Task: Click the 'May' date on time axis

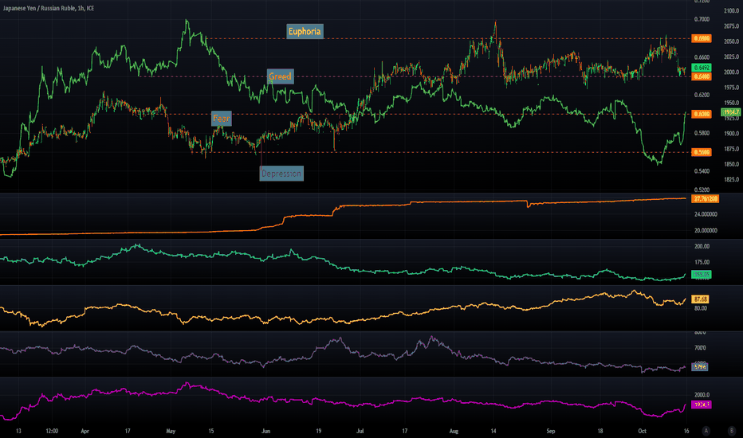Action: [171, 432]
